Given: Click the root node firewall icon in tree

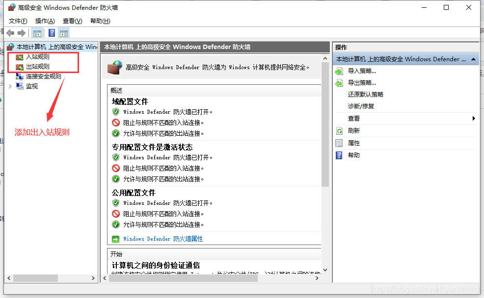Looking at the screenshot, I should pos(10,47).
